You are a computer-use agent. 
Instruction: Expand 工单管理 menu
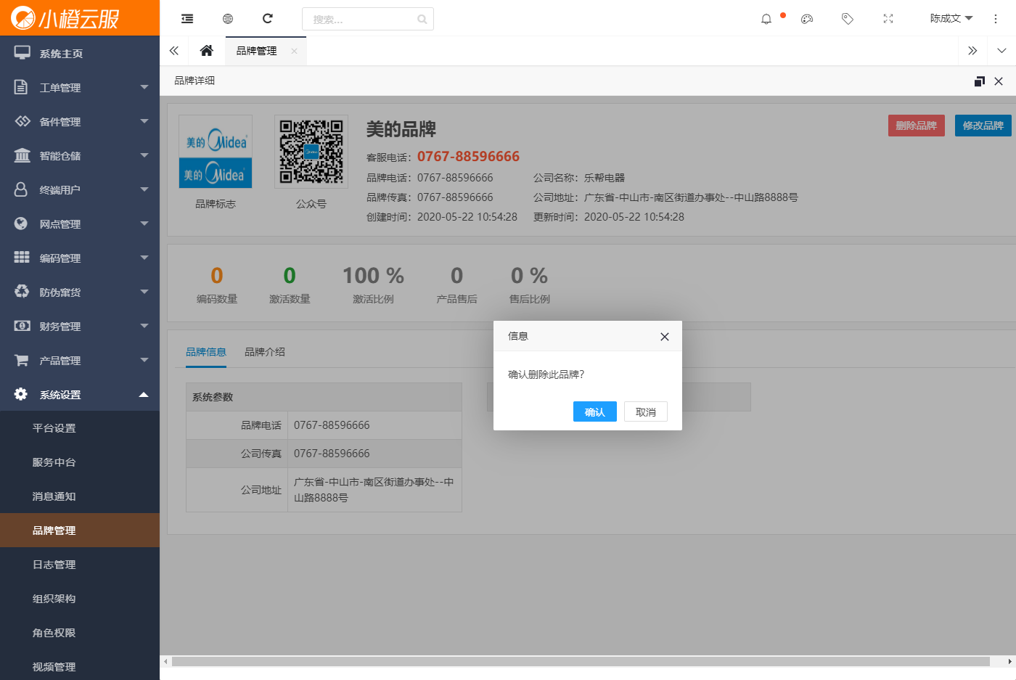click(x=80, y=88)
